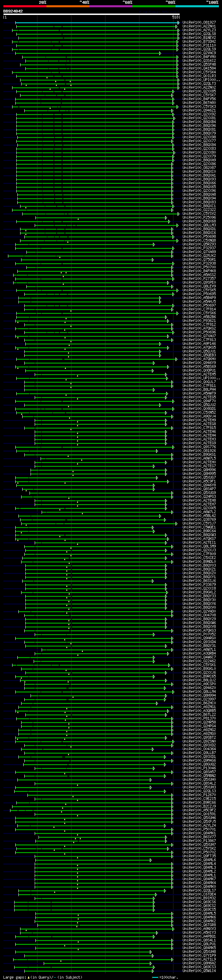Viewport: 222px width, 980px height.
Task: Click the orange ~40% identity color bar
Action: (68, 6)
